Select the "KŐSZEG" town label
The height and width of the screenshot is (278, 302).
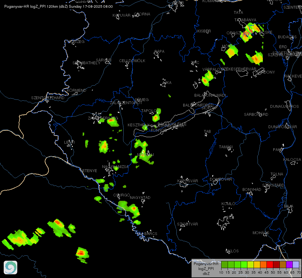(x=77, y=42)
